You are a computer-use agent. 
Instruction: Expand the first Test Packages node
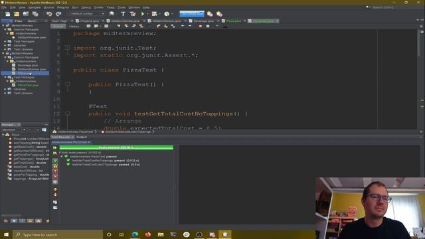click(x=5, y=41)
